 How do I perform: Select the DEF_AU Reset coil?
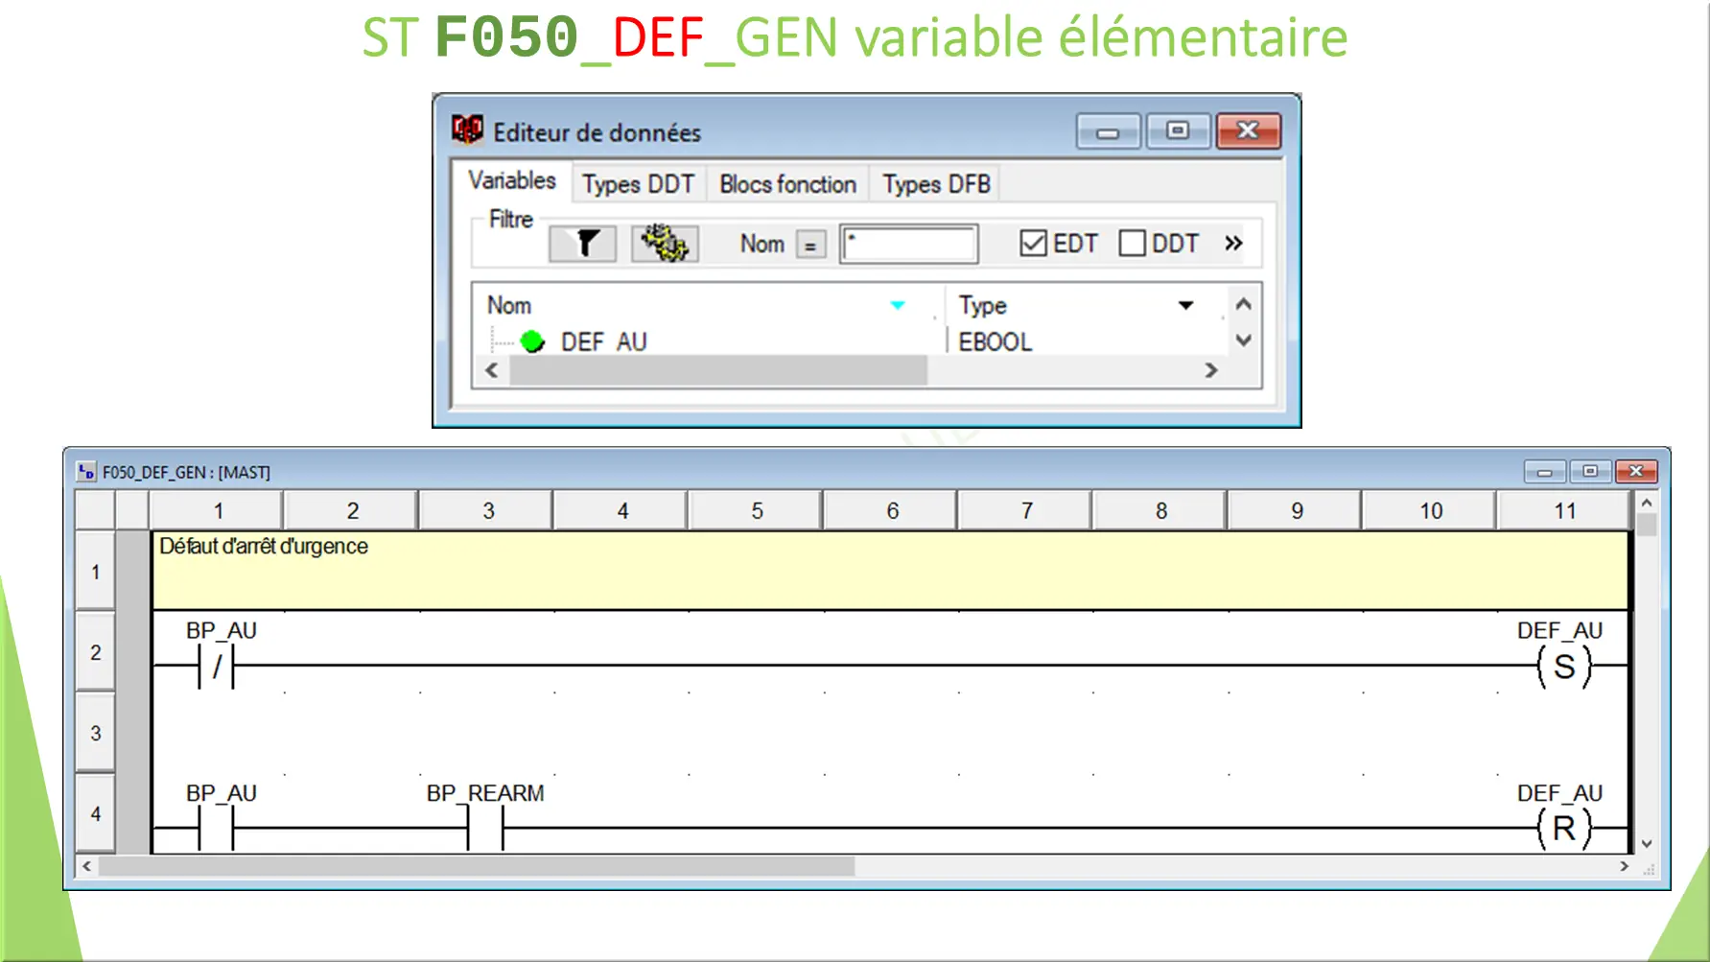pos(1564,828)
